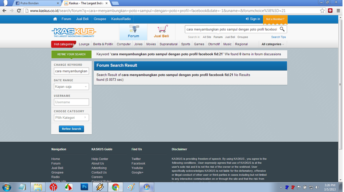Click the Username input field
The width and height of the screenshot is (344, 192).
pos(71,102)
